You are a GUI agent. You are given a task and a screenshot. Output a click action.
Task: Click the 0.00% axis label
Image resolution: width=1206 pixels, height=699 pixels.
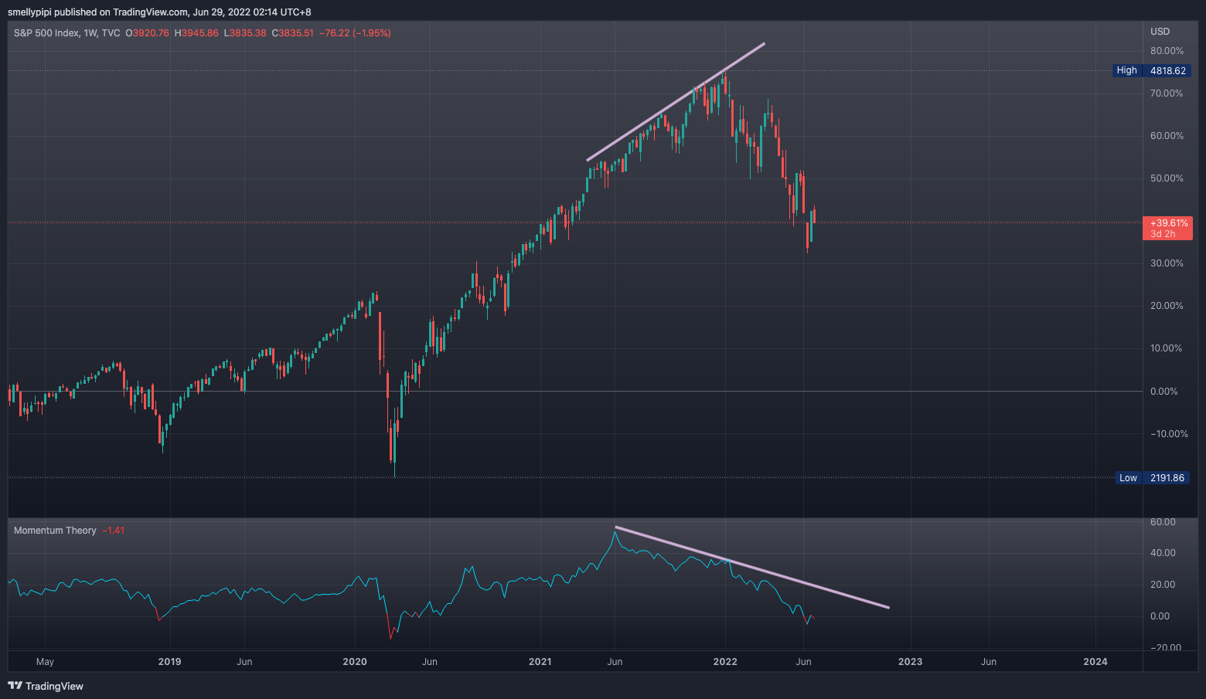[1163, 392]
